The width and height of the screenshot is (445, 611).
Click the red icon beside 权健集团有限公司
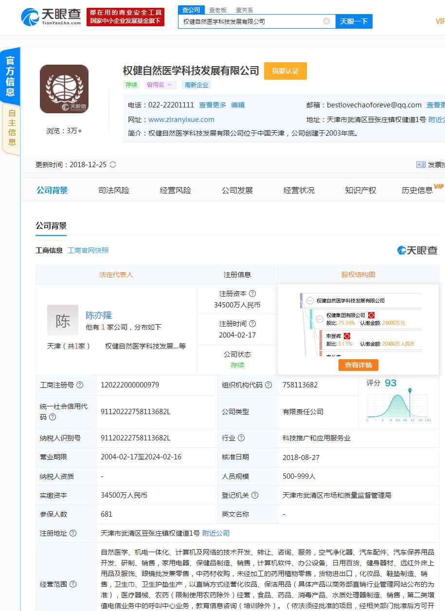(x=371, y=315)
